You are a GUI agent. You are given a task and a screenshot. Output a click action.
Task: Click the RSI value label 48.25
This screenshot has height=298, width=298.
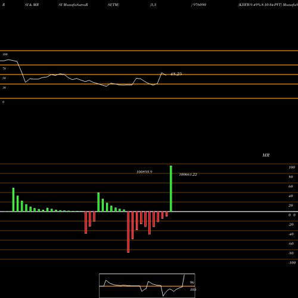(176, 74)
